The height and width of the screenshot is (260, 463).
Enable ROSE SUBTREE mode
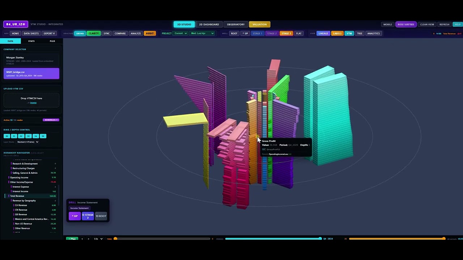(406, 24)
